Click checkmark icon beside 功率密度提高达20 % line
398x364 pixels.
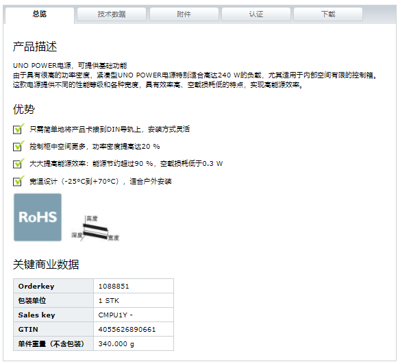(x=18, y=146)
